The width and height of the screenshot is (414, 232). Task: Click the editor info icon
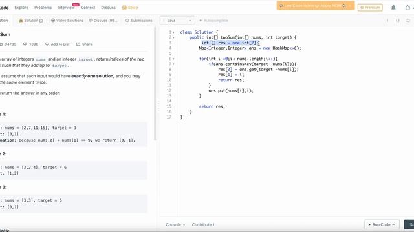(x=387, y=21)
